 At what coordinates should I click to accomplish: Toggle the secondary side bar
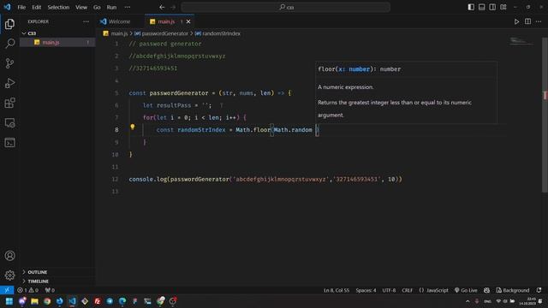tap(492, 7)
